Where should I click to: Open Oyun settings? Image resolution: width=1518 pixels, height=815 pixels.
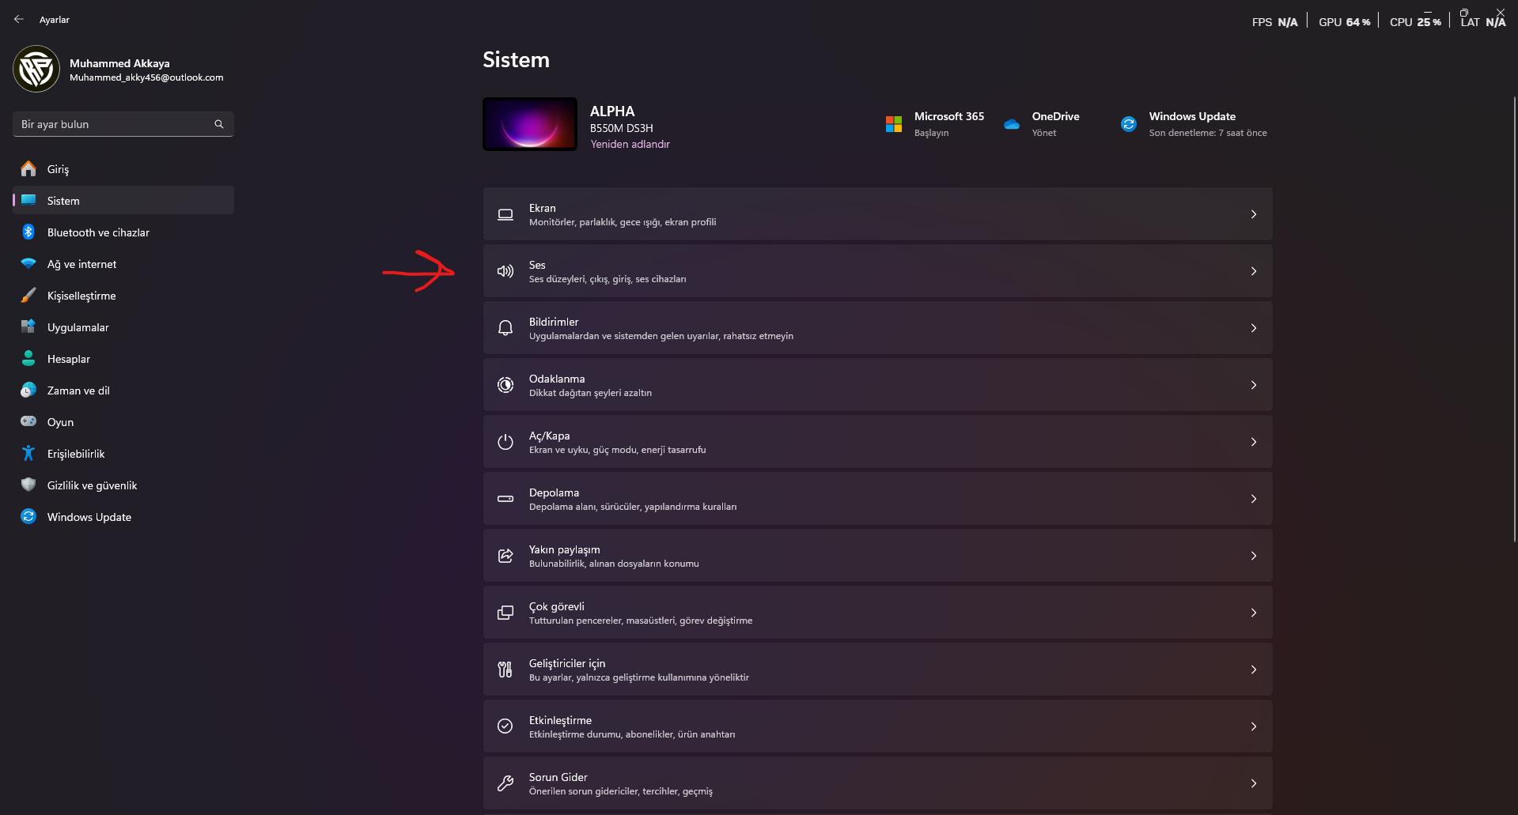(123, 421)
